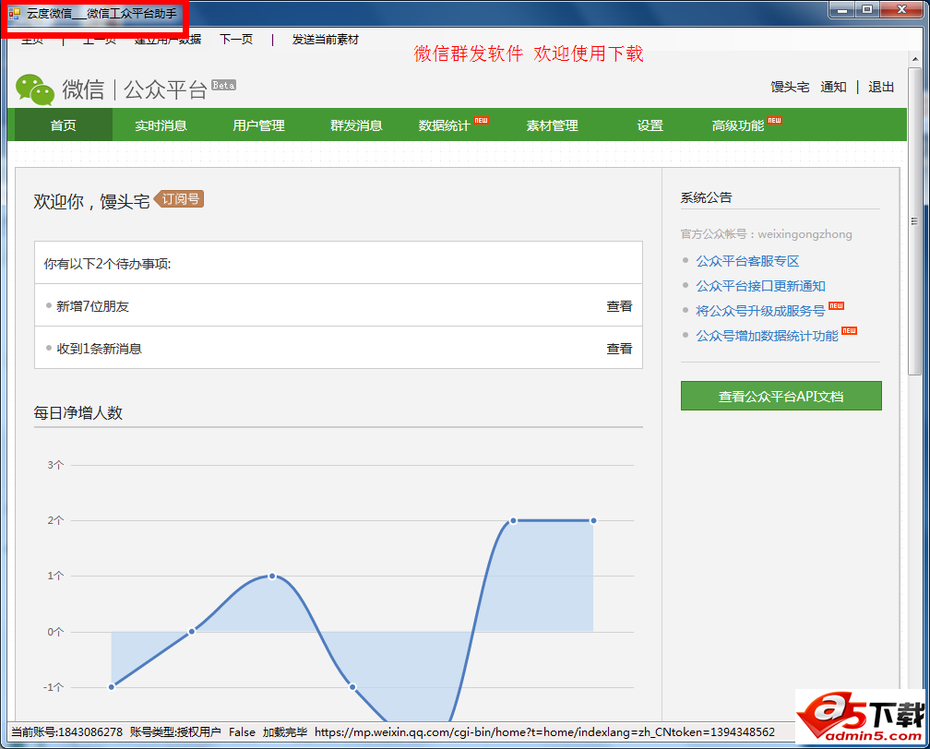Switch to 用户管理 tab

pos(258,125)
